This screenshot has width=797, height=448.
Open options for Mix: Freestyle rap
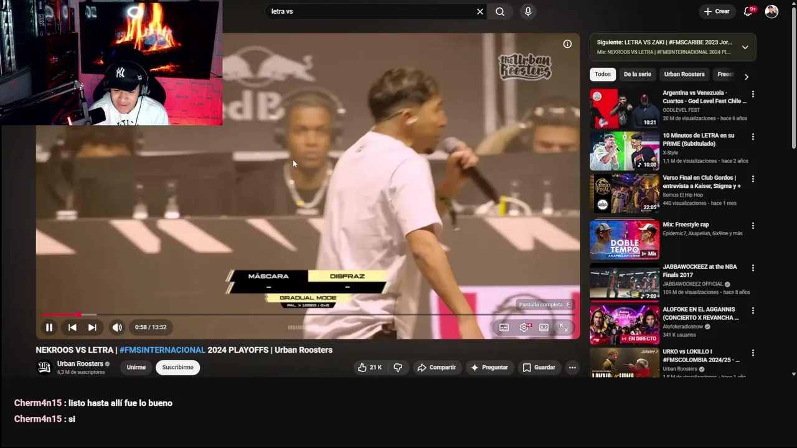tap(753, 226)
